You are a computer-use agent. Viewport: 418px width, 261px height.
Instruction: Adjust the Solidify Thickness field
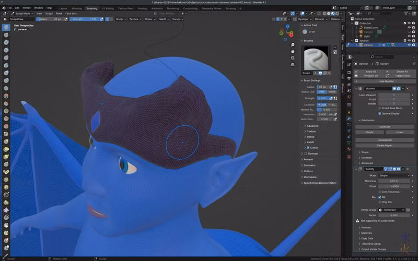(394, 181)
